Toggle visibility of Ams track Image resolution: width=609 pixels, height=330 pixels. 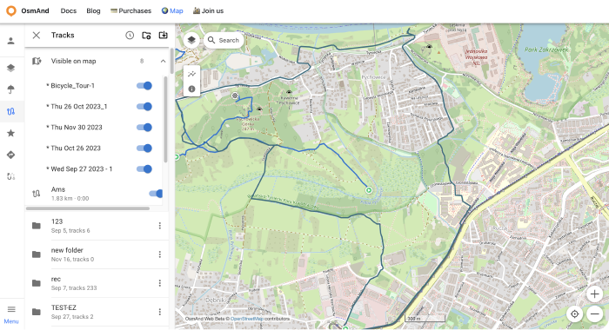click(156, 194)
